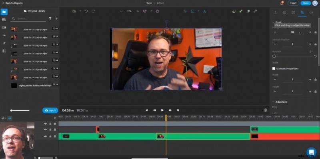Open the effects magic wand tab

point(293,12)
